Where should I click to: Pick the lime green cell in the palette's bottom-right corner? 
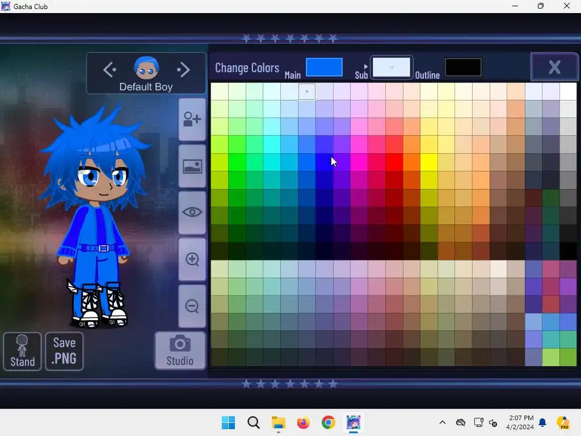[568, 358]
